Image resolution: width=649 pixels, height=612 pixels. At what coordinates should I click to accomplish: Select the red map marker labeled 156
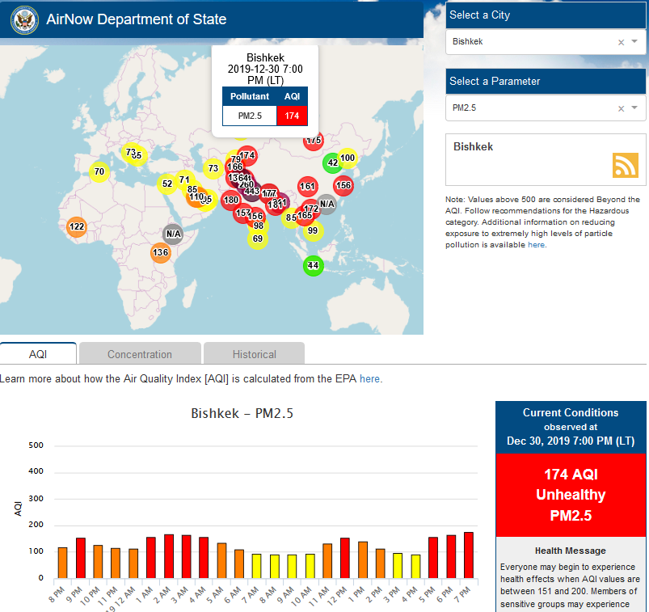click(343, 185)
